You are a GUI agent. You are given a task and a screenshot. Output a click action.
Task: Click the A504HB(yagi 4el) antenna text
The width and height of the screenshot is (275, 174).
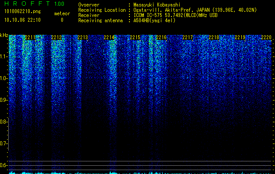pyautogui.click(x=154, y=20)
